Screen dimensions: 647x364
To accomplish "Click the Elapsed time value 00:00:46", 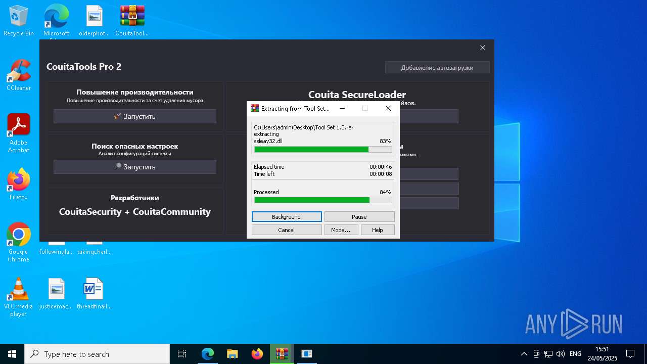I will pos(381,167).
